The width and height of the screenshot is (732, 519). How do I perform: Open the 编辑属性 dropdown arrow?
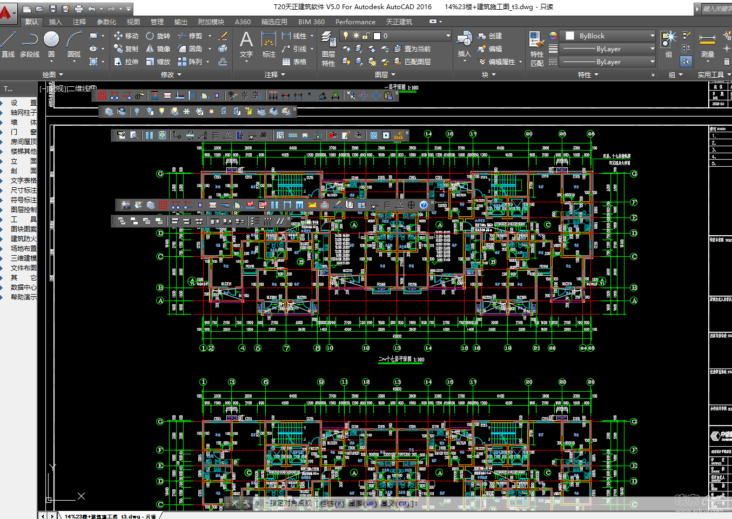520,62
